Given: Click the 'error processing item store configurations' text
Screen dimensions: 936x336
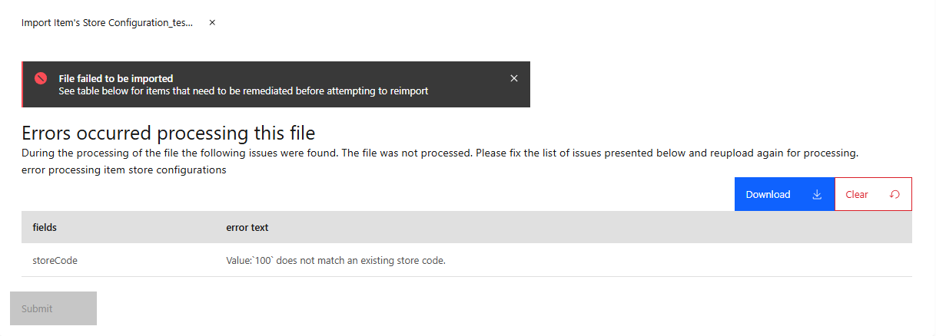Looking at the screenshot, I should point(124,170).
